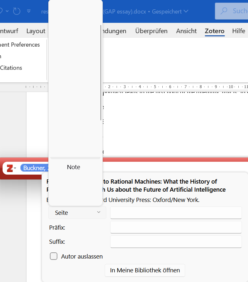The height and width of the screenshot is (282, 248).
Task: Select the Hilfe ribbon tab
Action: click(239, 31)
